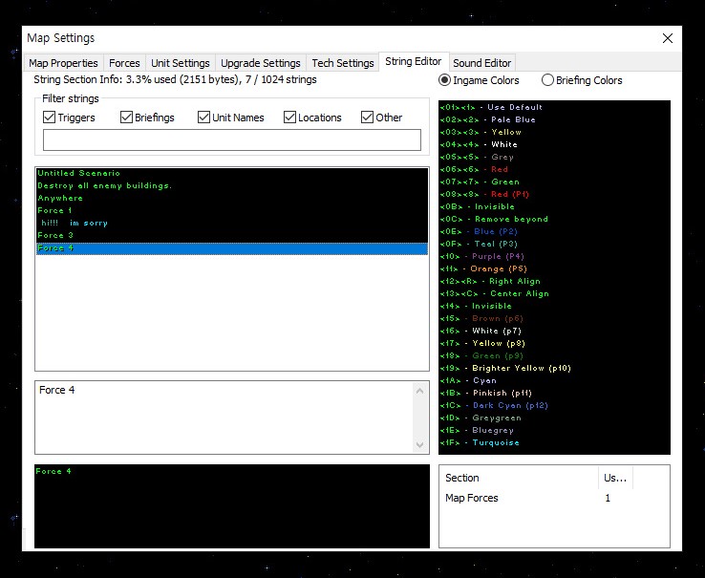The height and width of the screenshot is (578, 705).
Task: Toggle the Locations filter checkbox
Action: click(x=312, y=118)
